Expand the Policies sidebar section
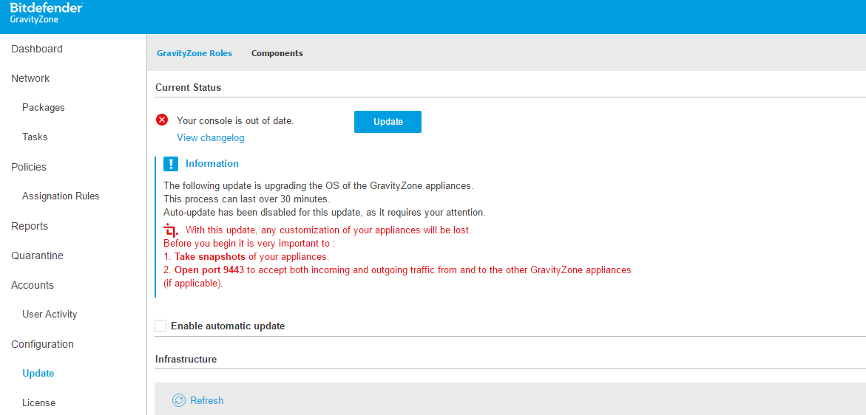Screen dimensions: 866x415 29,167
